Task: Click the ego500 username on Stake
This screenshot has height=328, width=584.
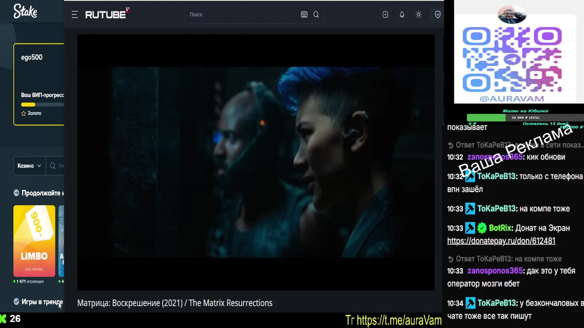Action: pyautogui.click(x=31, y=57)
